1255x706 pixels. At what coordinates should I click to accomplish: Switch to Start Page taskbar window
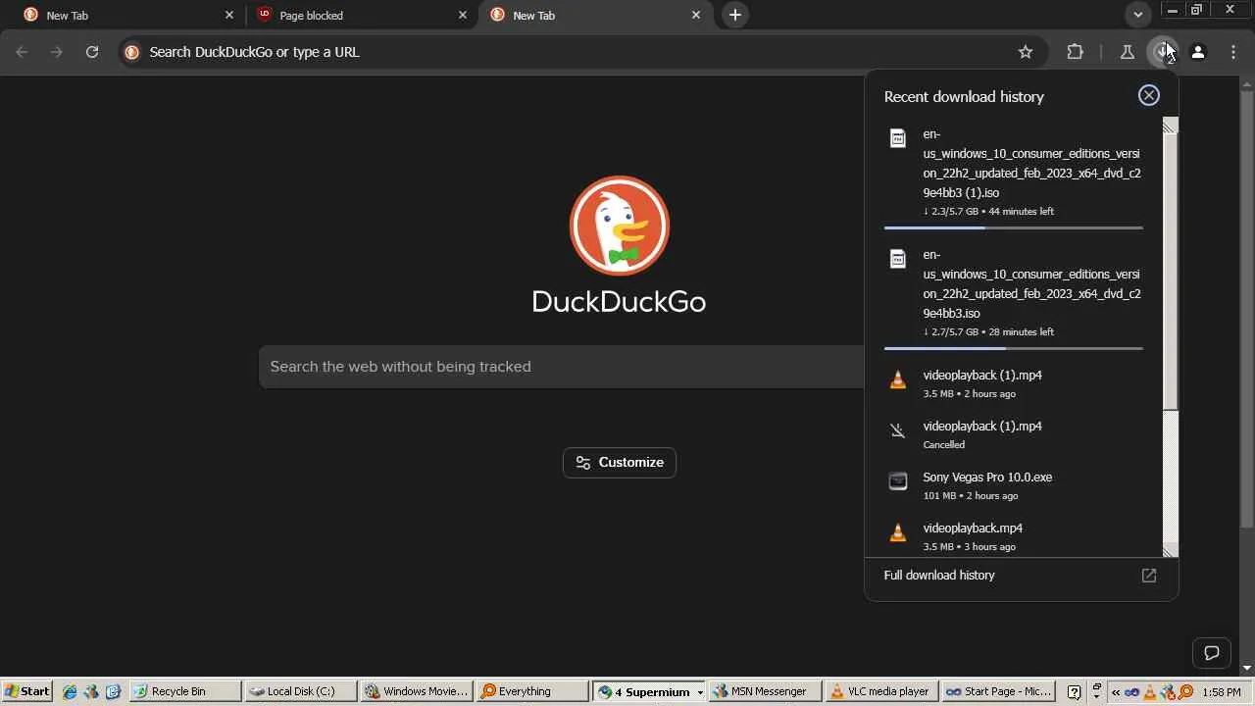996,691
